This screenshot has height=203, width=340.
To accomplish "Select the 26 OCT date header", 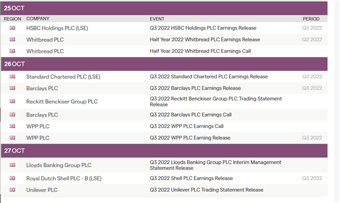I will click(164, 64).
